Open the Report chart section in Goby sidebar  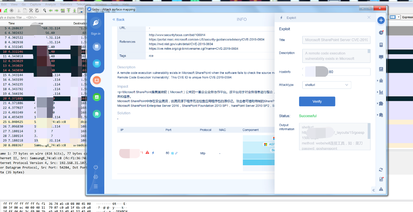click(x=97, y=97)
